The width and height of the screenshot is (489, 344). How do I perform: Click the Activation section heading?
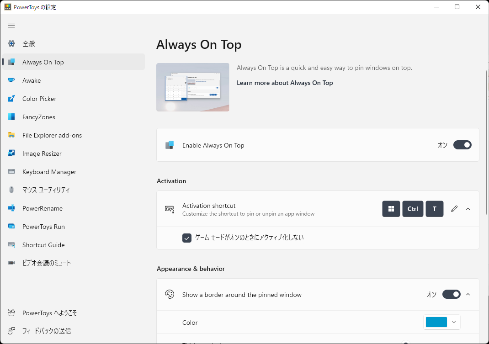(x=171, y=181)
